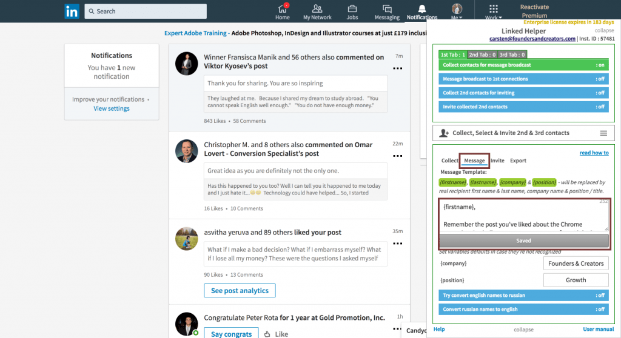Screen dimensions: 621x338
Task: Open the read how to link
Action: pyautogui.click(x=594, y=153)
